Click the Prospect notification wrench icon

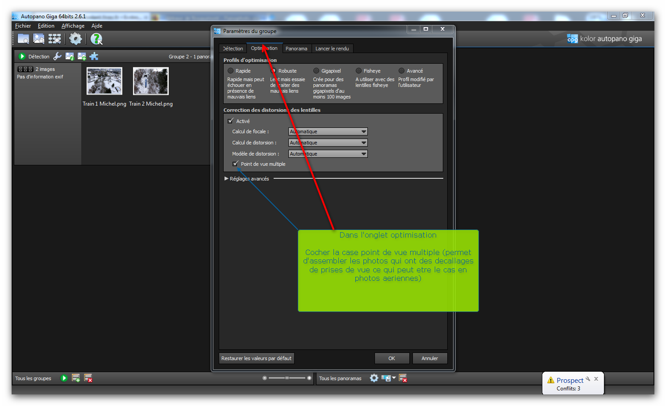tap(588, 379)
